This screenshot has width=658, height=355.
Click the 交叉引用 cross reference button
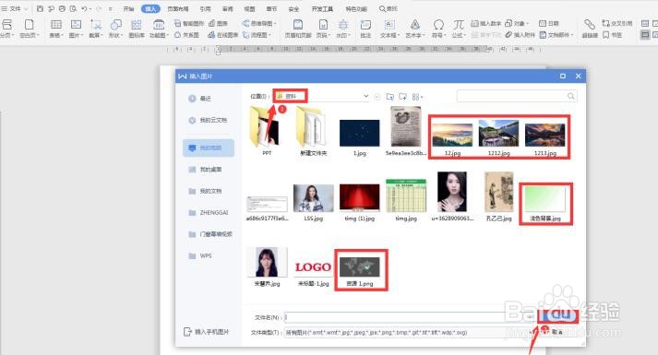(x=617, y=23)
